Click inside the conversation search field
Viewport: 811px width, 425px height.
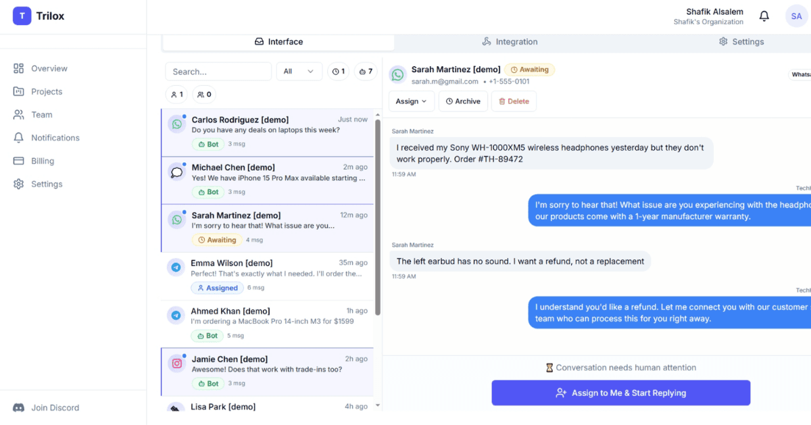218,71
